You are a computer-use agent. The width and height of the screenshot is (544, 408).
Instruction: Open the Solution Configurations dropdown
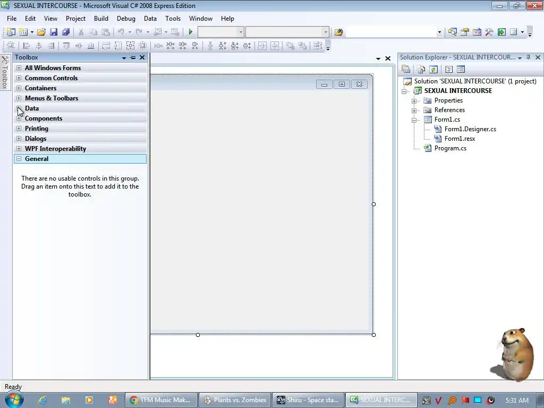click(241, 32)
